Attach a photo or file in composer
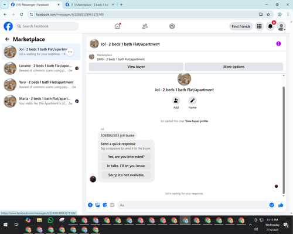This screenshot has width=293, height=234. 97,205
